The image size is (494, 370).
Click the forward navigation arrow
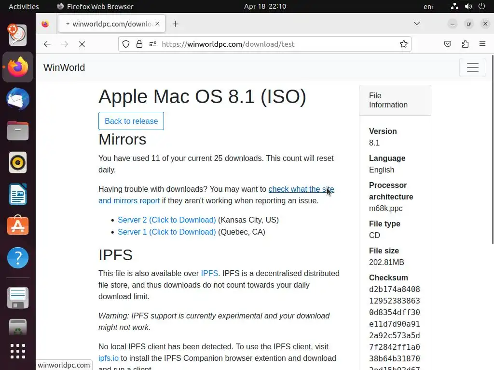[65, 44]
